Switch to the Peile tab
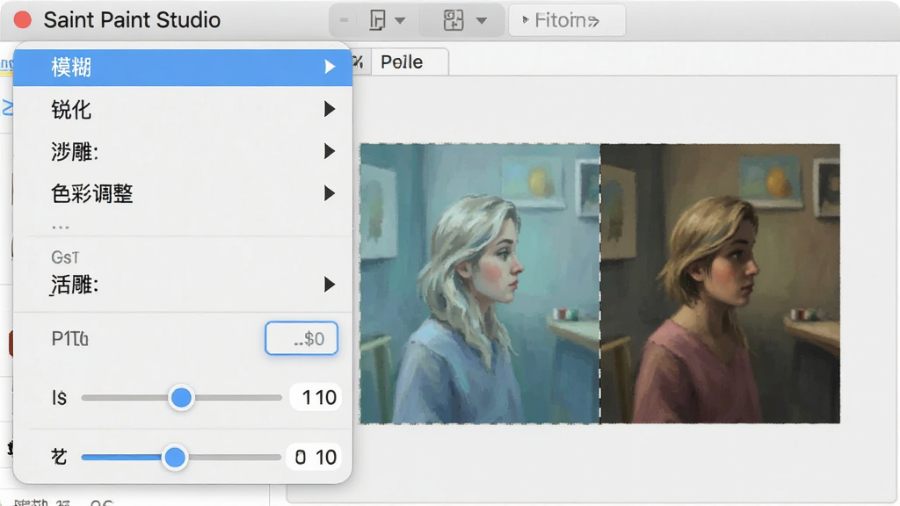The width and height of the screenshot is (900, 506). (410, 62)
